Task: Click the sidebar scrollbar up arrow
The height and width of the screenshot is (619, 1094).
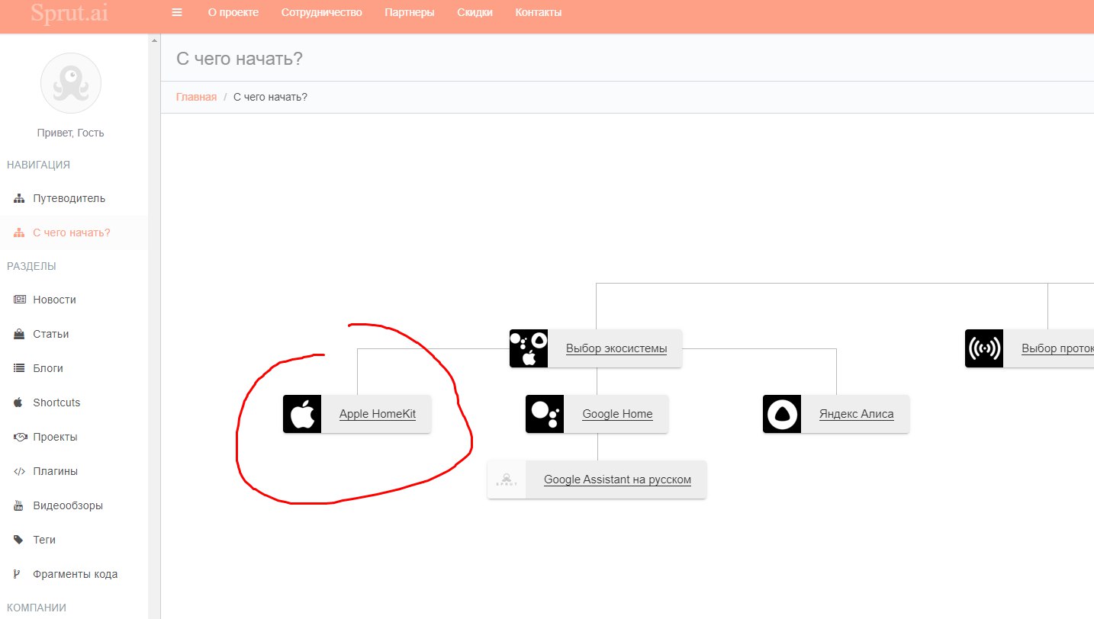Action: (154, 40)
